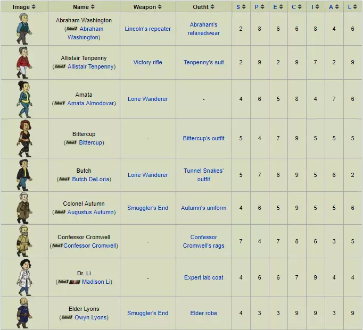Sort by the I stat column arrows

317,7
